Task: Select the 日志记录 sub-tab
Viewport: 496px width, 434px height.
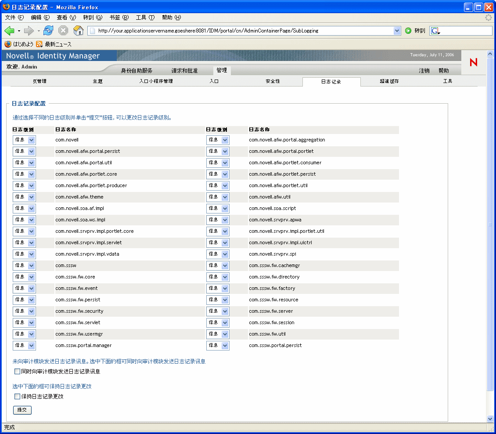Action: 331,82
